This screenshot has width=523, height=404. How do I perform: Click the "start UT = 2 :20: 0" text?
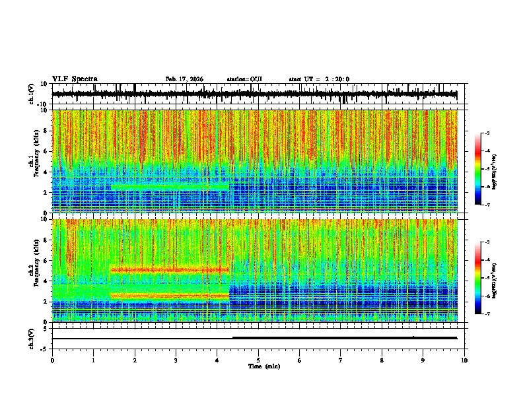click(319, 79)
